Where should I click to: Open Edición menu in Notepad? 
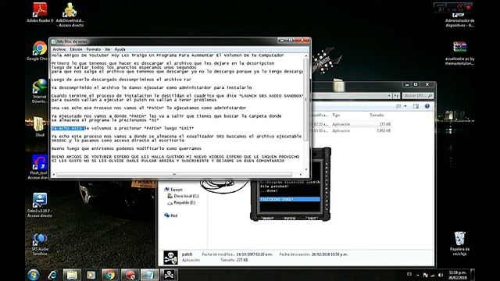pyautogui.click(x=76, y=49)
